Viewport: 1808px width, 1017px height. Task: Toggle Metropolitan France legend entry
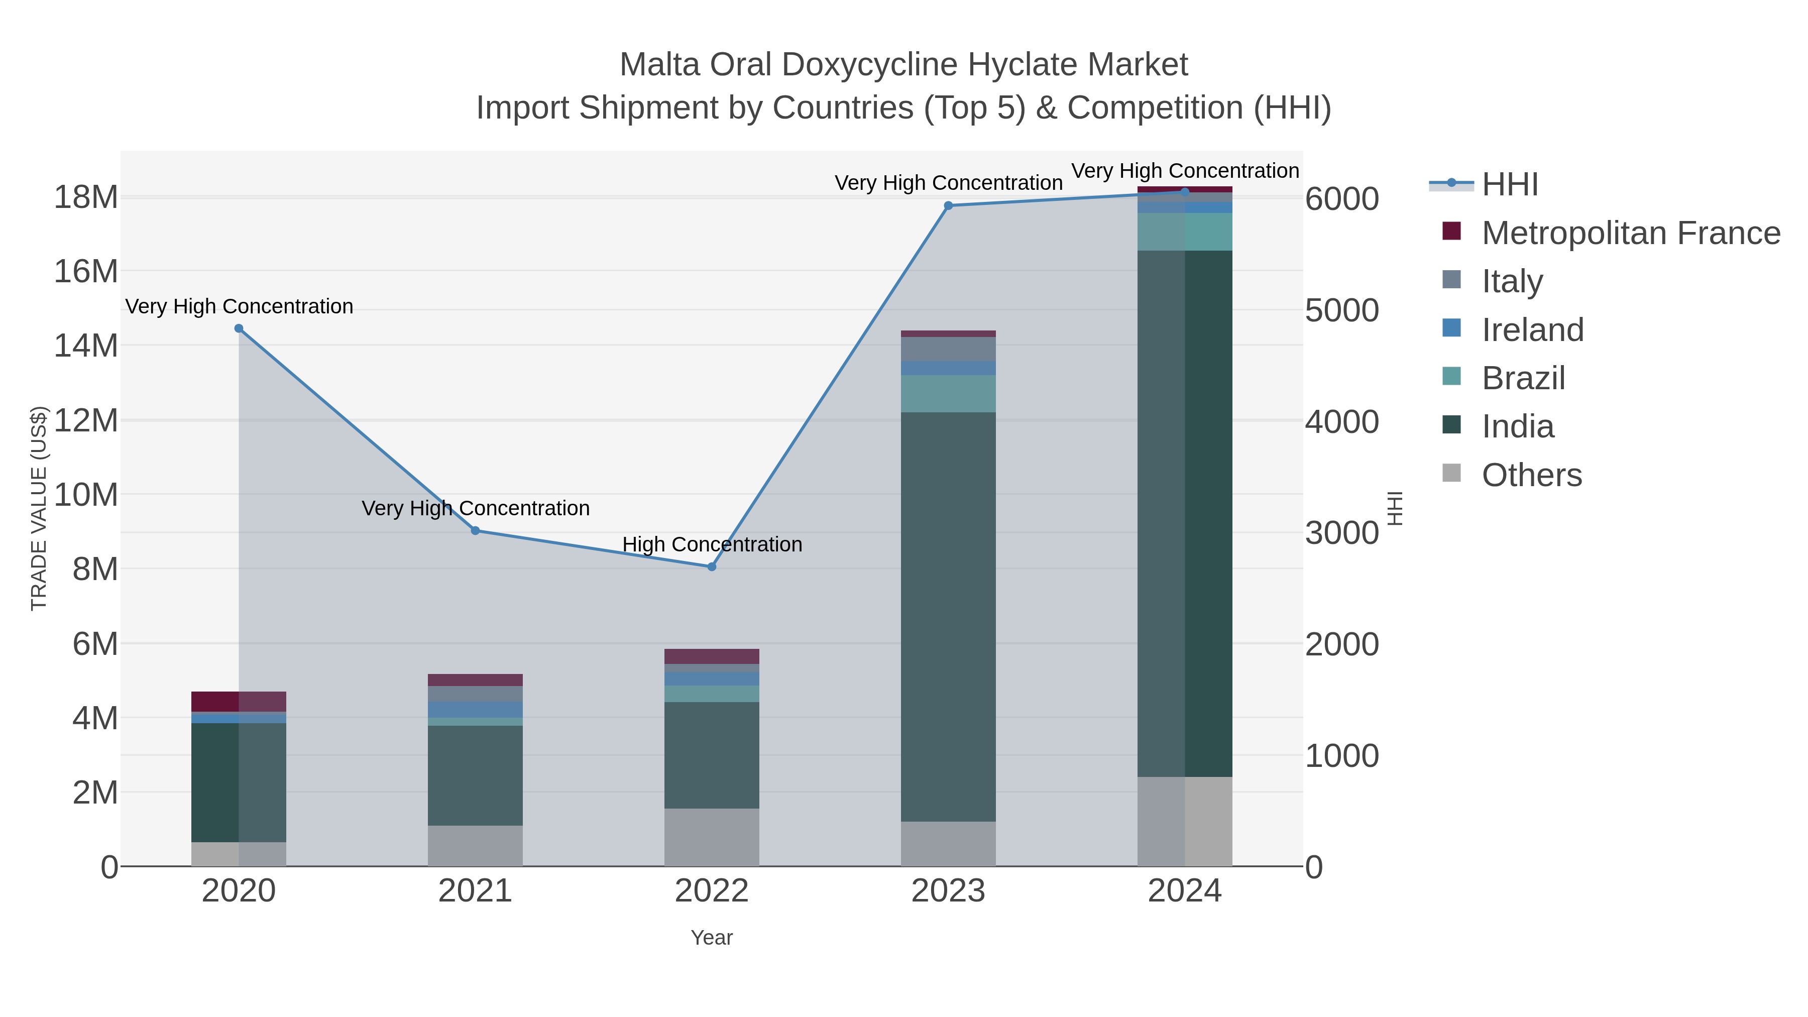(x=1611, y=233)
